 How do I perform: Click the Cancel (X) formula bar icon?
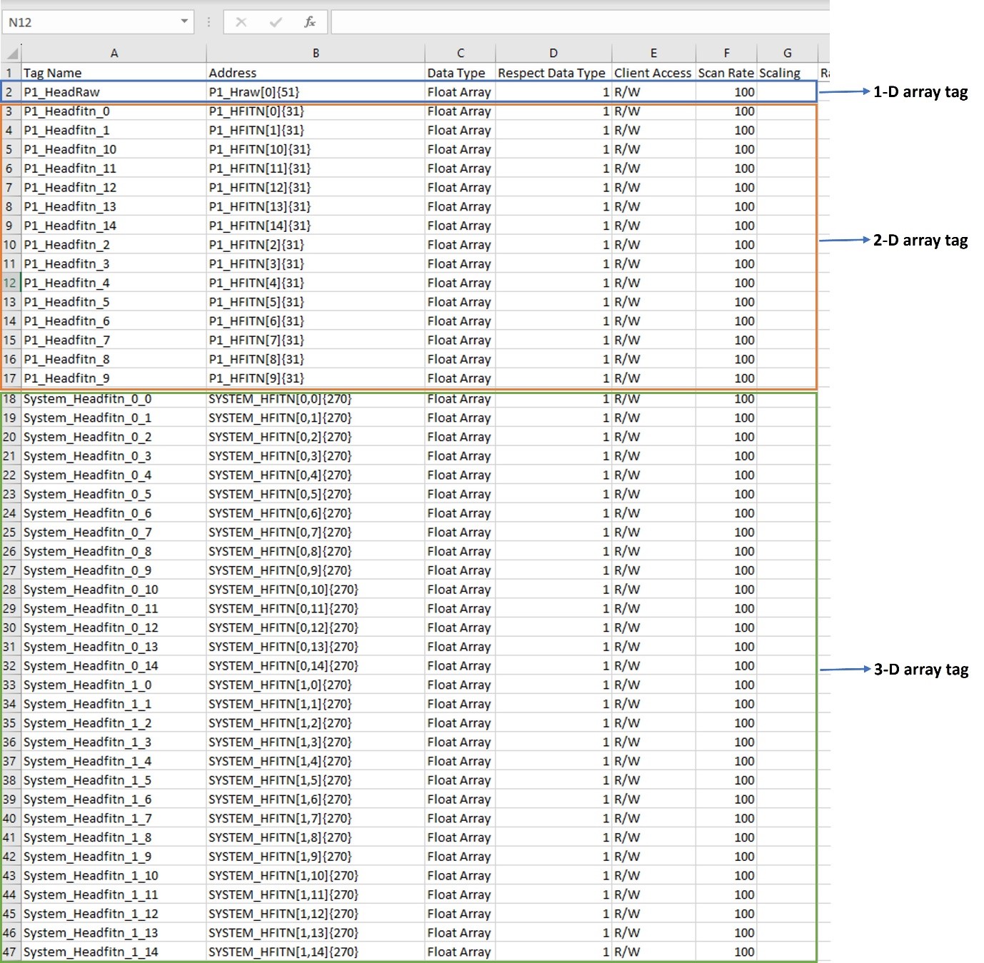pos(241,22)
